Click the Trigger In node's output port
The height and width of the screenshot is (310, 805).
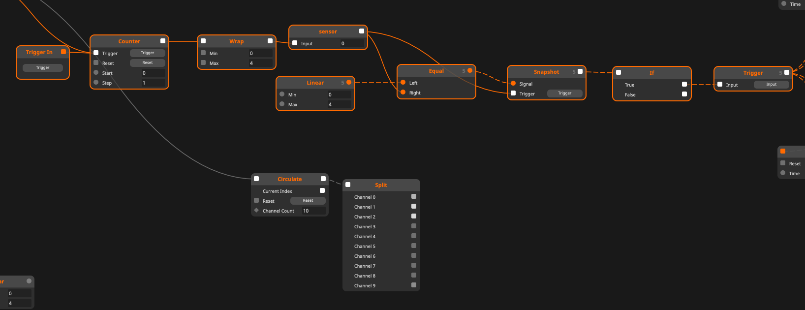click(x=63, y=52)
